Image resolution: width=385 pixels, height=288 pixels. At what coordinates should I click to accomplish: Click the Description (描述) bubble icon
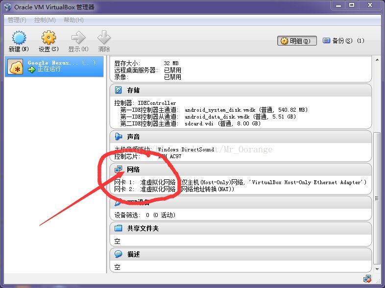(x=119, y=254)
